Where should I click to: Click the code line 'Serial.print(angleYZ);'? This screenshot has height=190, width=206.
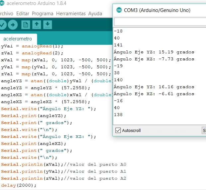pos(34,116)
